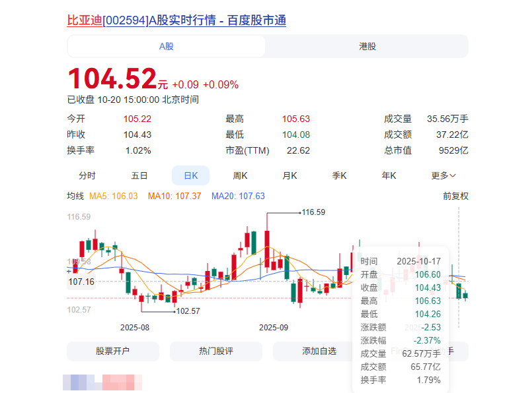Open the 前复权 adjustment selector
Screen dimensions: 505x393
455,196
